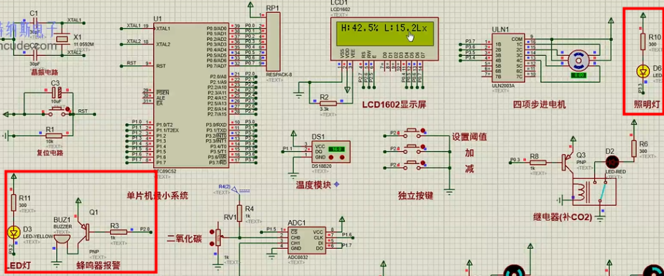Click the CO2 relay component
The width and height of the screenshot is (664, 276).
[x=594, y=191]
